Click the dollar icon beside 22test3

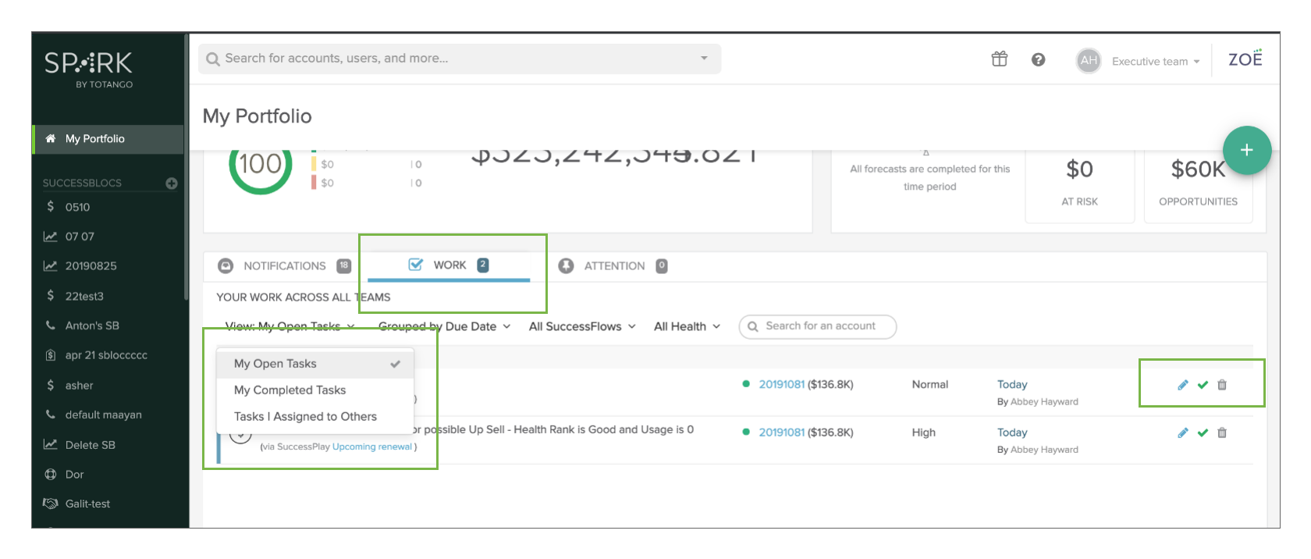tap(51, 295)
